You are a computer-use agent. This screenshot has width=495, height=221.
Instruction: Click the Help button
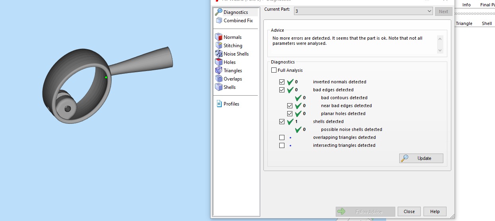435,211
